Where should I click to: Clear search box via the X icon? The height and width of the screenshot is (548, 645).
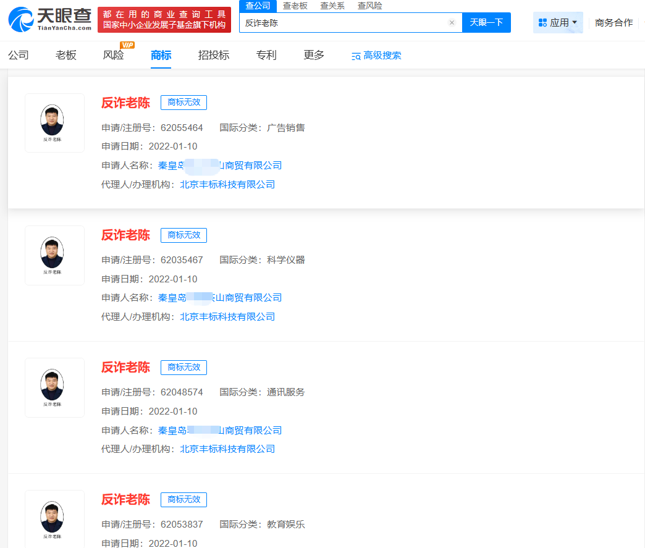tap(452, 22)
